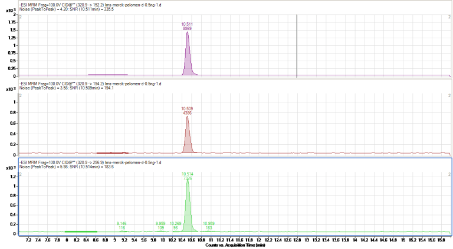Click the SNR = 335.5 noise line
Screen dimensions: 453x249
(67, 9)
